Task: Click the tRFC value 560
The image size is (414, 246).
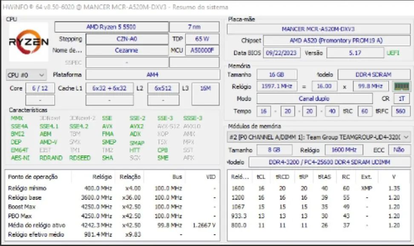Action: (x=401, y=111)
